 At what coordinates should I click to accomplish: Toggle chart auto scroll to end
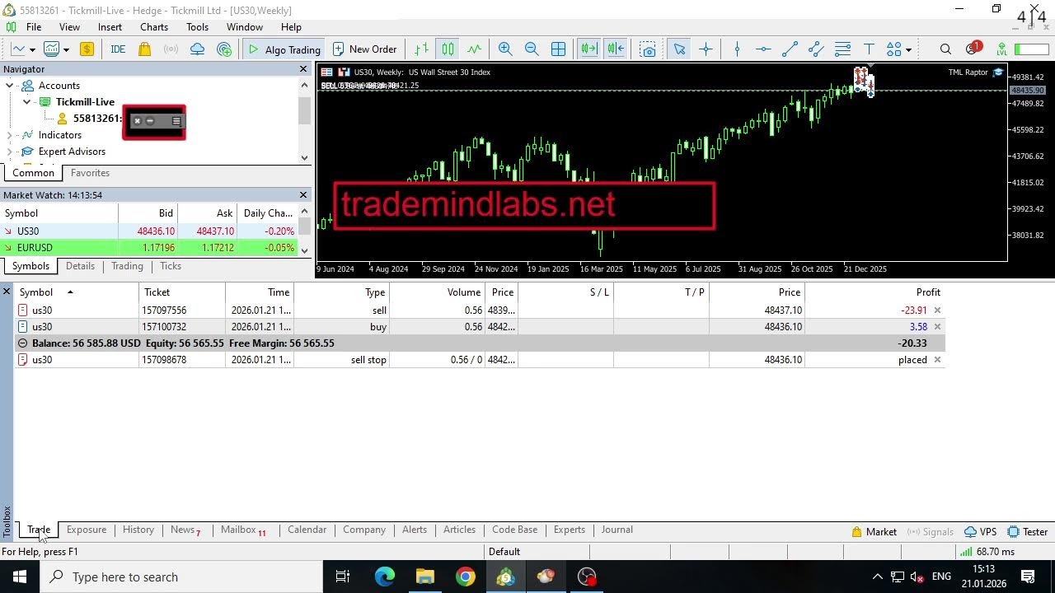click(x=588, y=49)
